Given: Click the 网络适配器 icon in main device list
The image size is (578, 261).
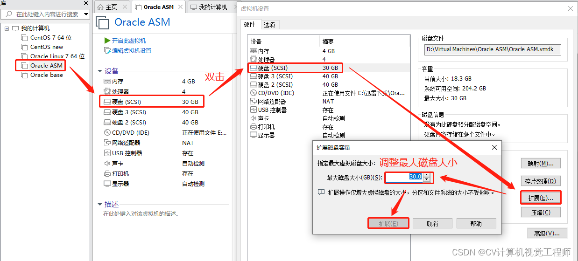Looking at the screenshot, I should (107, 143).
